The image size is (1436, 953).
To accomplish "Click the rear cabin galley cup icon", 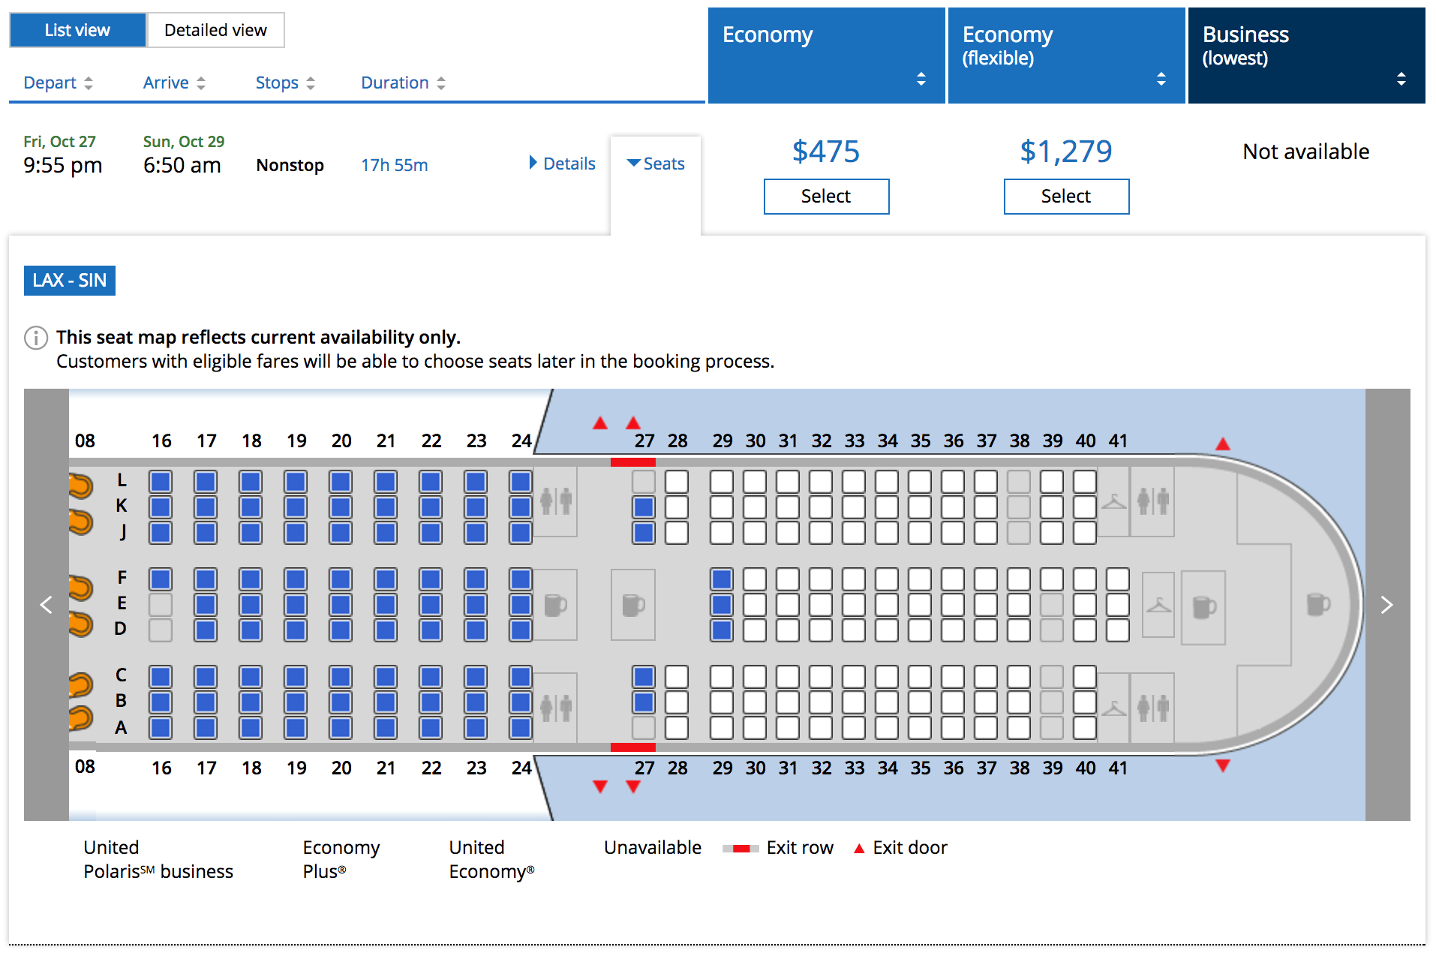I will click(1318, 604).
